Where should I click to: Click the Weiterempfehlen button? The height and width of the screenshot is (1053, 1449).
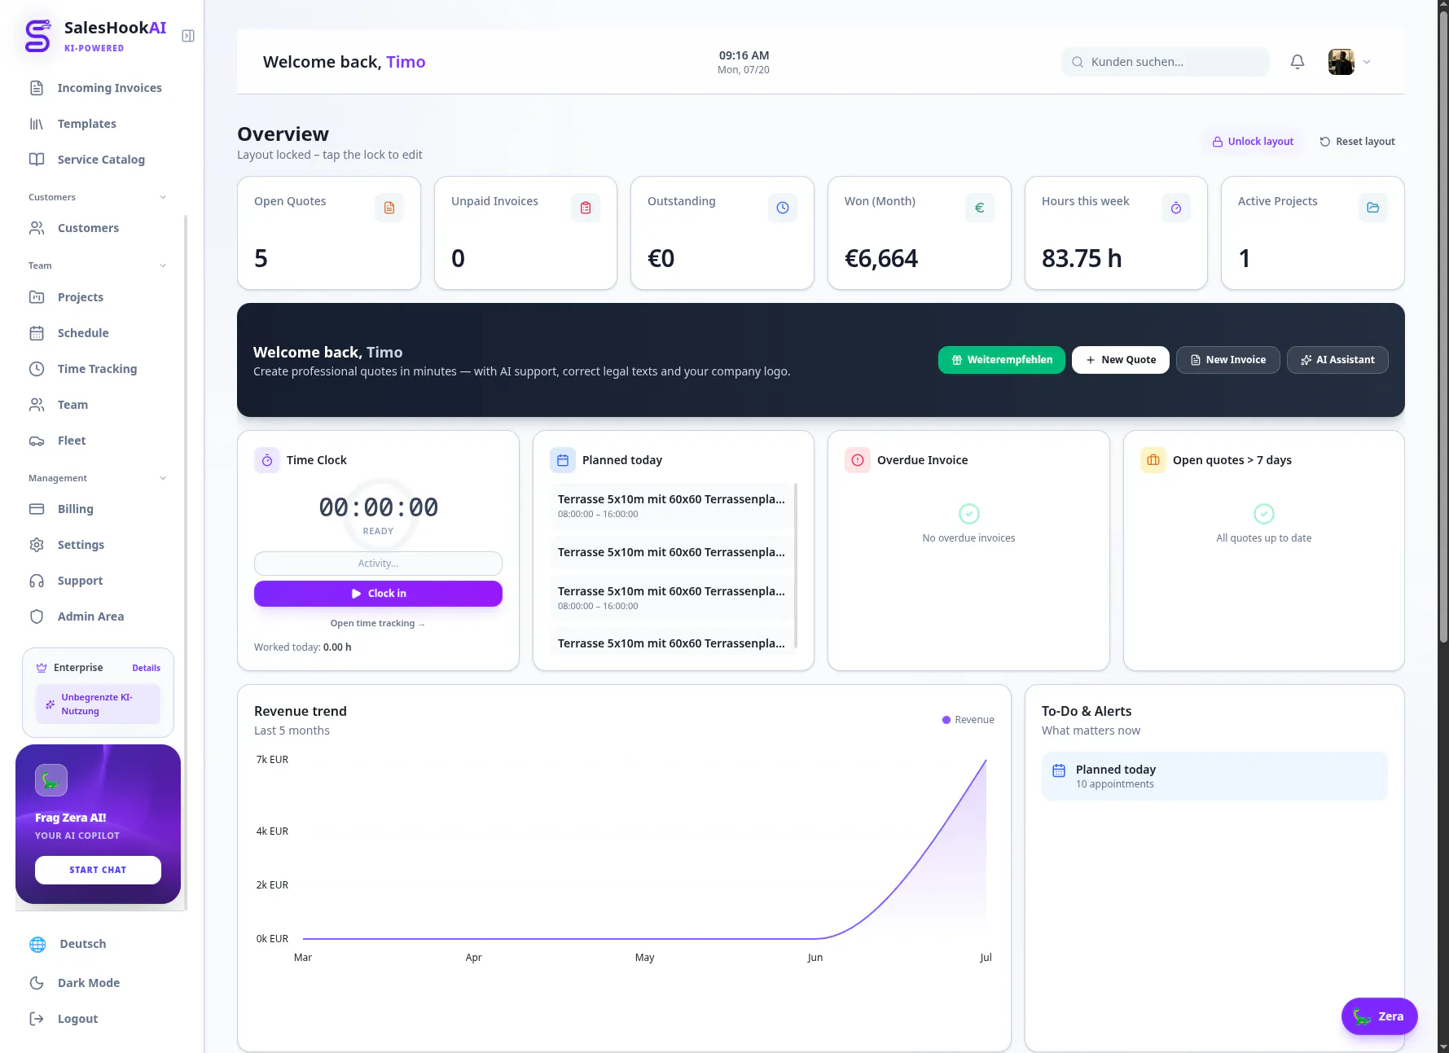point(1002,360)
